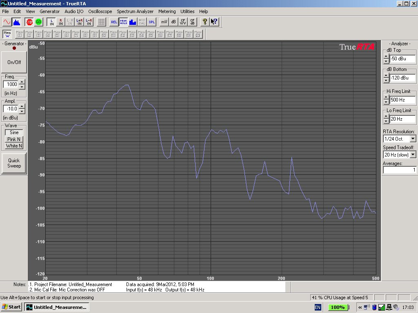Viewport: 418px width, 313px height.
Task: Click the Lo Freq Limit 20 Hz field
Action: coord(402,119)
